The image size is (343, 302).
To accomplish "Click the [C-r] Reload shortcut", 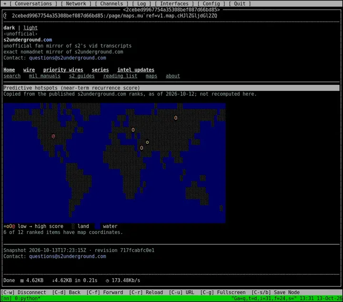I will (146, 292).
